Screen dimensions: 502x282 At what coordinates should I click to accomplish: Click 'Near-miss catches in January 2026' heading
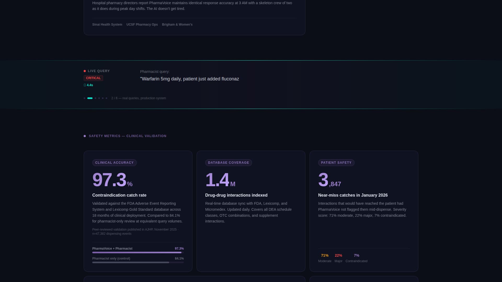tap(353, 195)
